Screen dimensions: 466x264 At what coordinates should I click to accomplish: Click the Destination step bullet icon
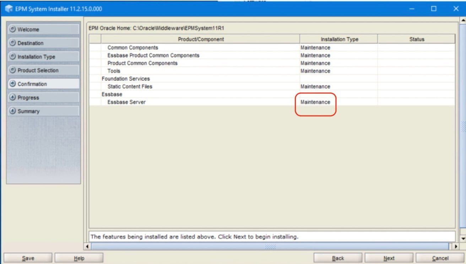pos(13,43)
